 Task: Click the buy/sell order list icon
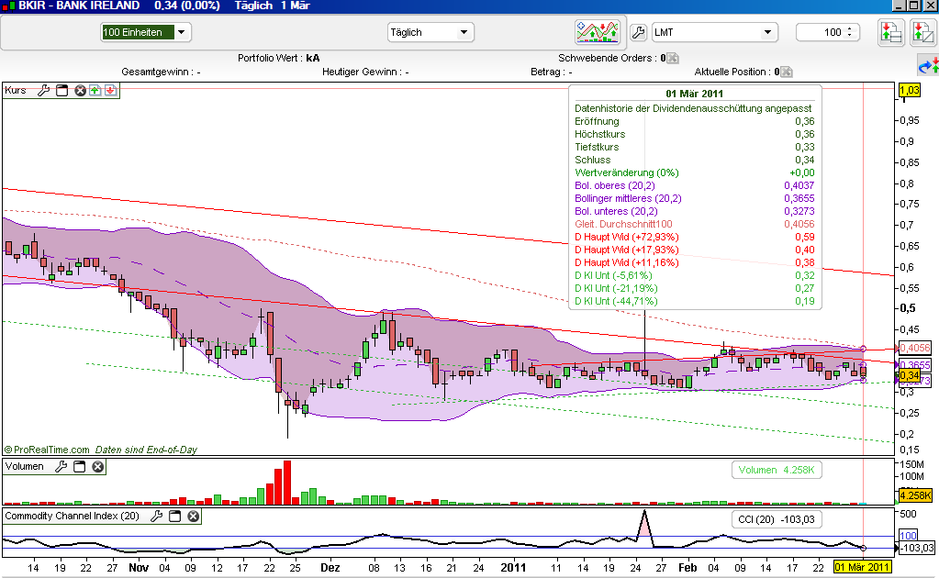click(891, 32)
